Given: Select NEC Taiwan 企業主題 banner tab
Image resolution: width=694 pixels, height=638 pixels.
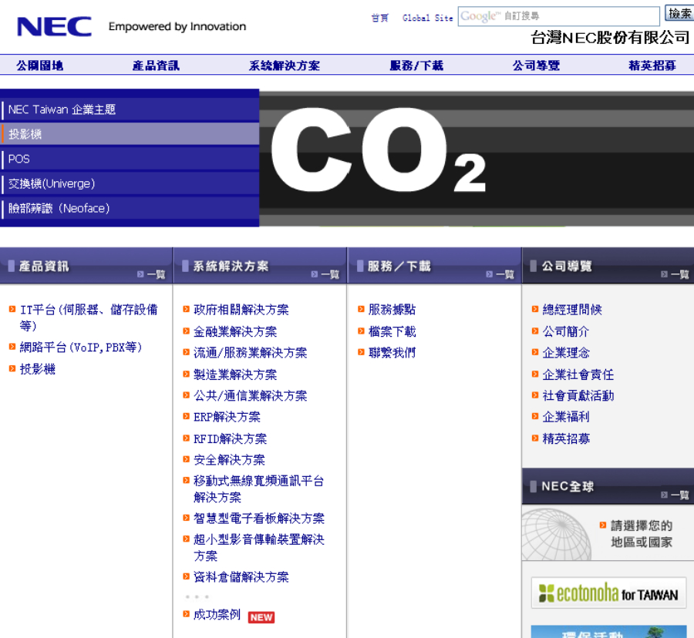Looking at the screenshot, I should [130, 109].
